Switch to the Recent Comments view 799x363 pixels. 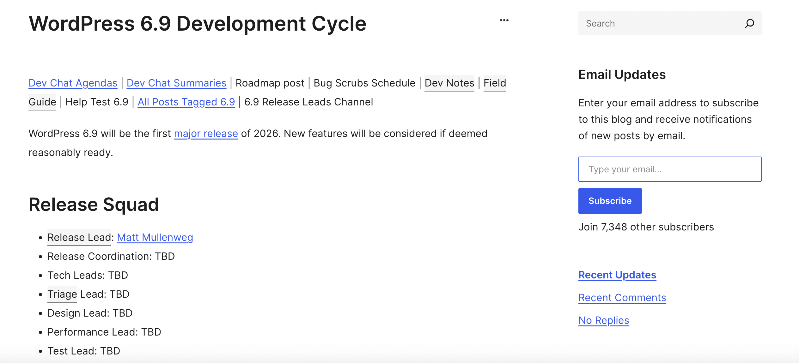pyautogui.click(x=622, y=297)
